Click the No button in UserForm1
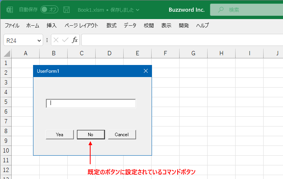 coord(91,135)
